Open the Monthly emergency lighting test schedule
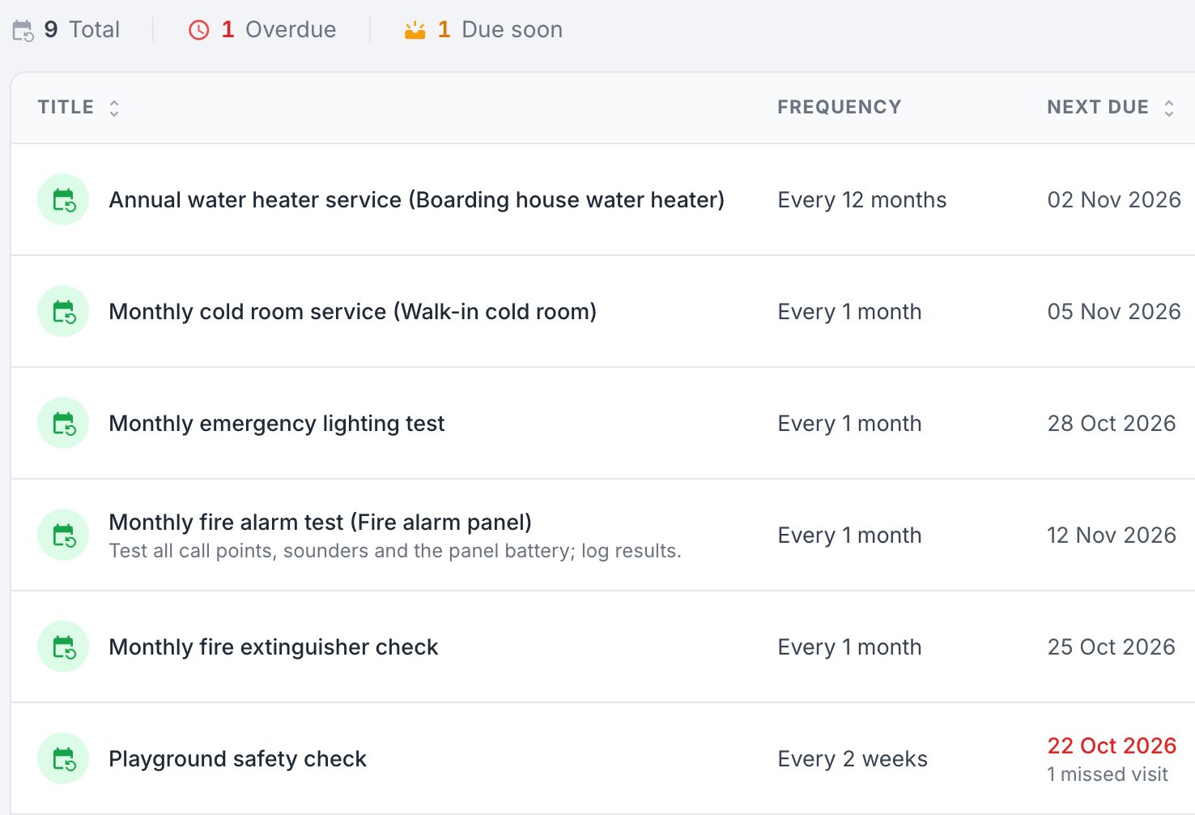 pos(277,423)
